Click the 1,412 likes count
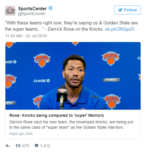 45,146
